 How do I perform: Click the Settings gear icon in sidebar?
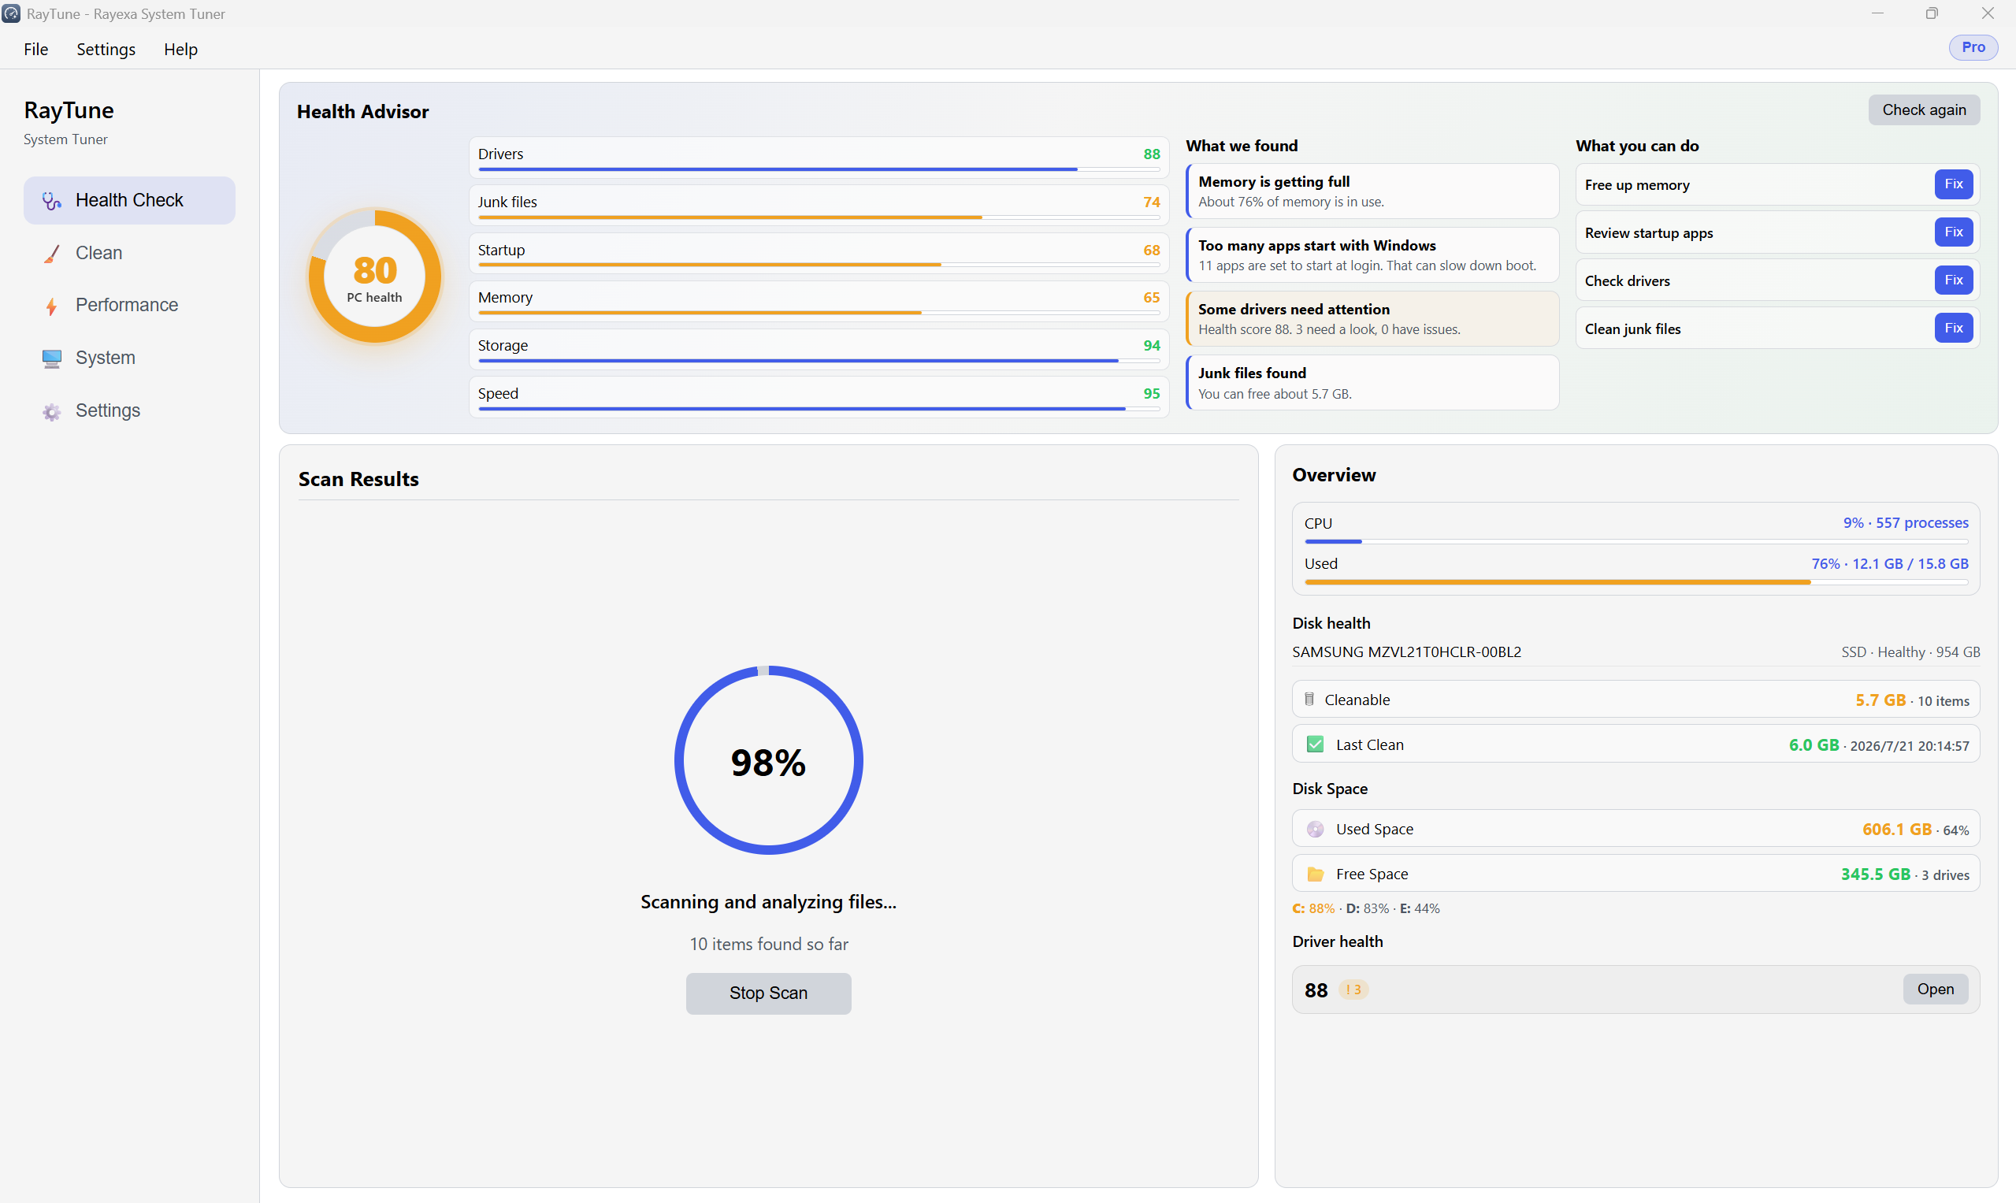click(x=52, y=412)
